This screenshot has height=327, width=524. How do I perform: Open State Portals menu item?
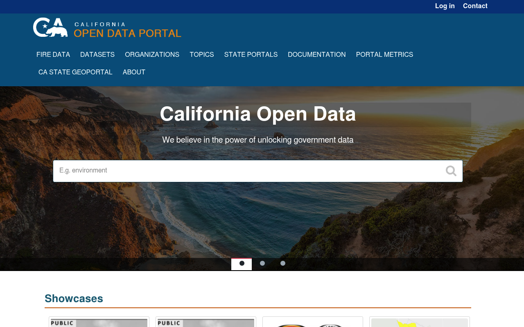251,55
